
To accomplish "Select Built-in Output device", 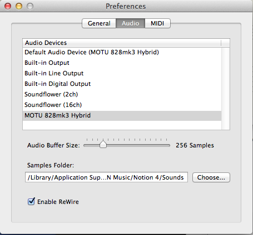I will coord(122,63).
